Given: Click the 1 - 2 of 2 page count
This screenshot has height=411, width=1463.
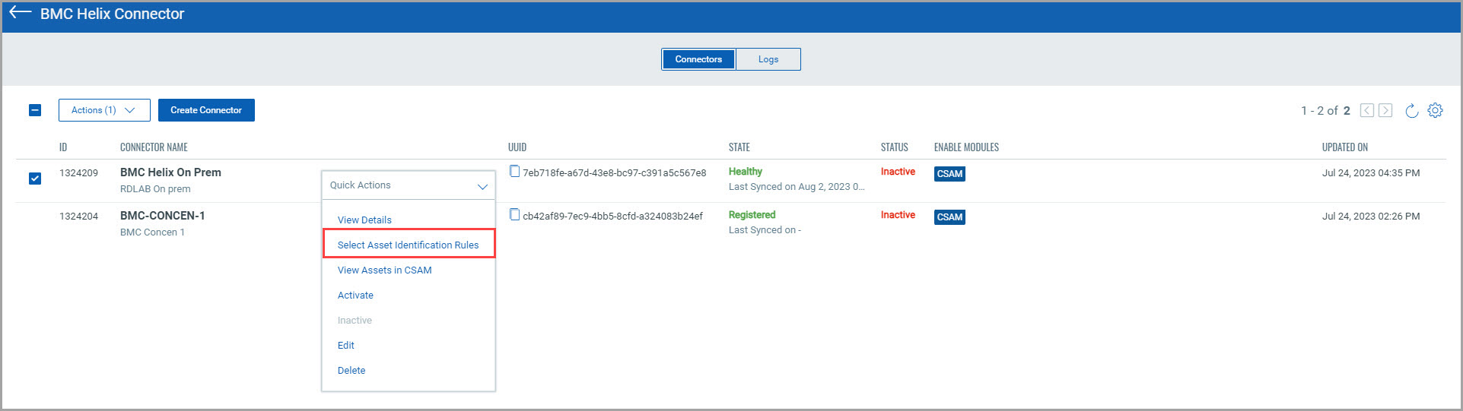Looking at the screenshot, I should [1325, 111].
